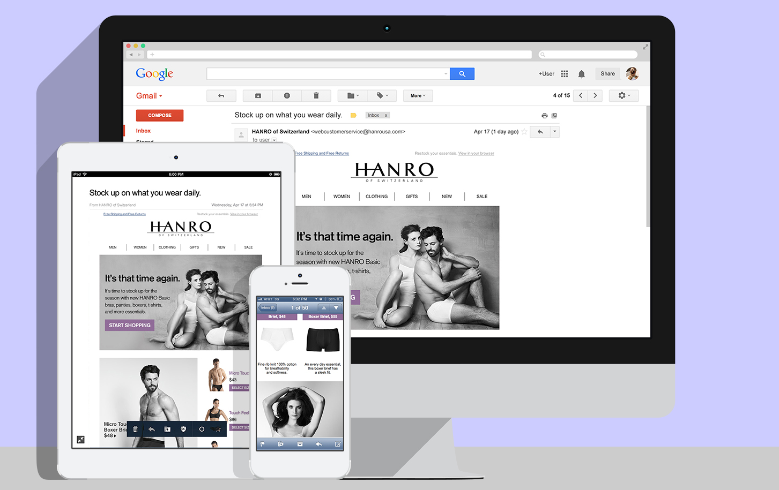Flag message with iPad star icon
The height and width of the screenshot is (490, 779).
(x=218, y=429)
